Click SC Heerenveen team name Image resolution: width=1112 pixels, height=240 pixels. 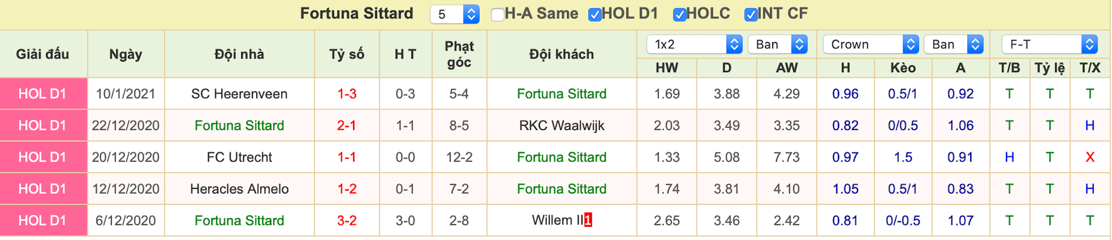coord(239,94)
